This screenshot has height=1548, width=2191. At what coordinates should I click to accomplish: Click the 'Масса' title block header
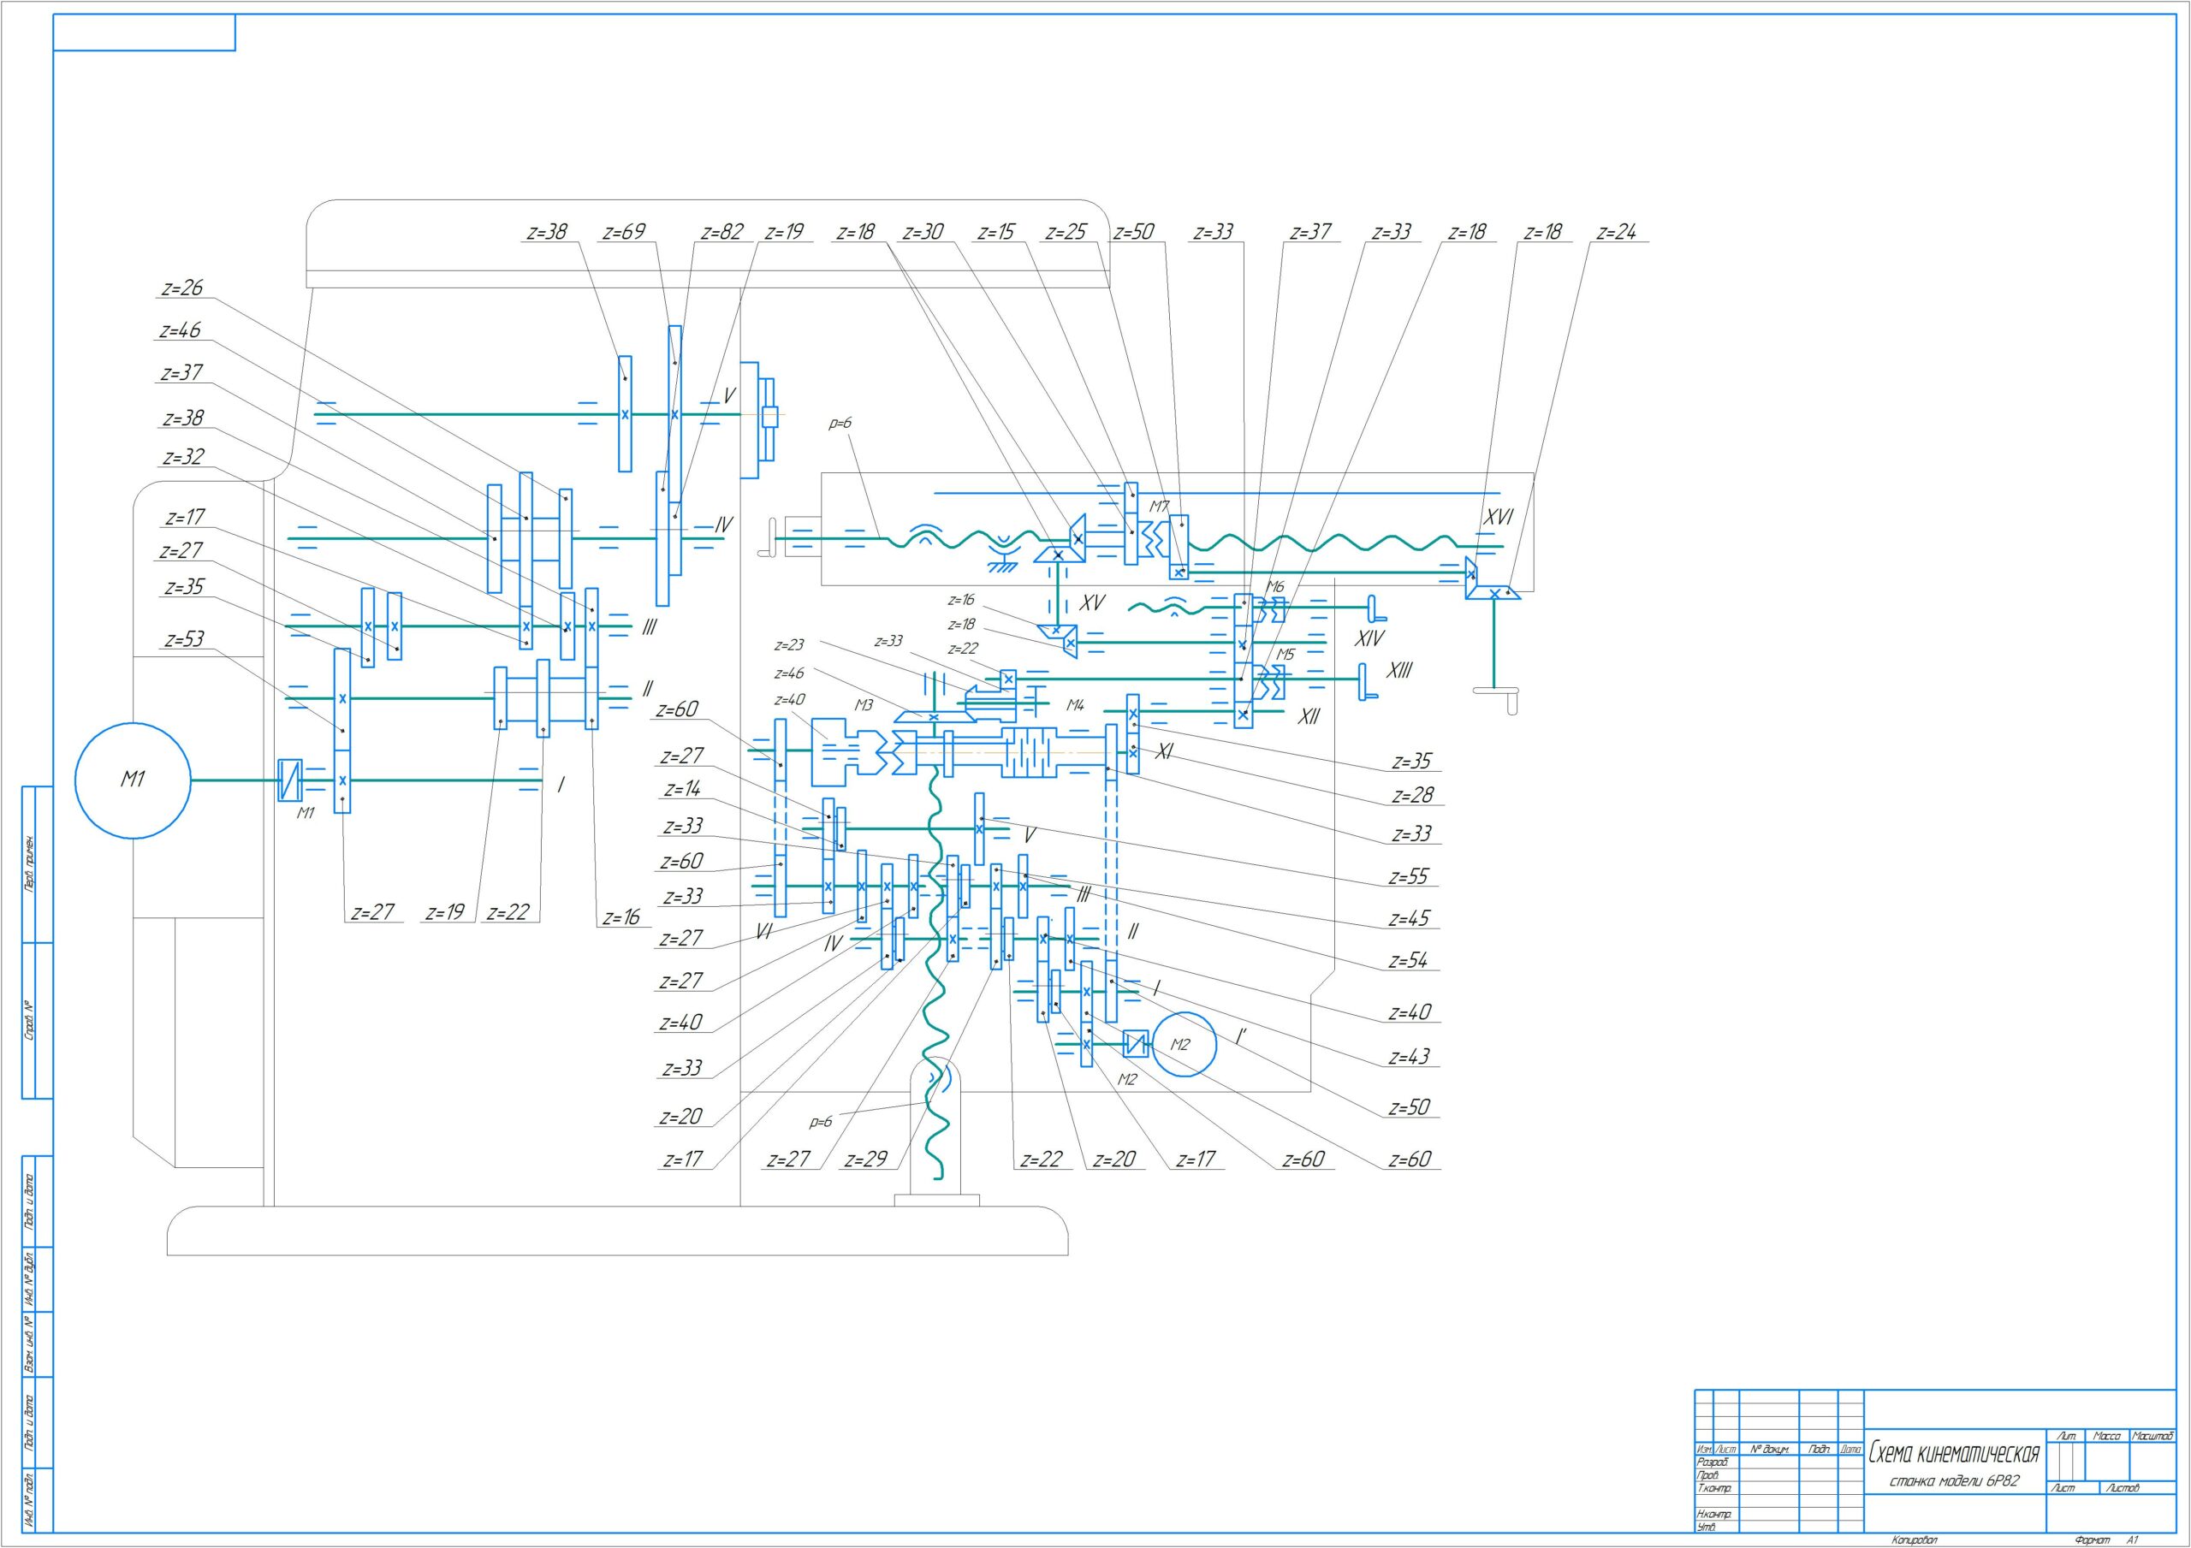pyautogui.click(x=2107, y=1435)
